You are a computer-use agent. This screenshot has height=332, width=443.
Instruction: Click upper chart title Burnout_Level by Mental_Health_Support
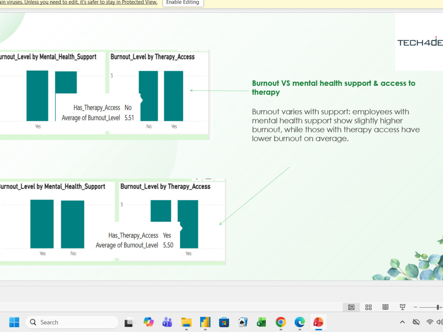click(47, 57)
